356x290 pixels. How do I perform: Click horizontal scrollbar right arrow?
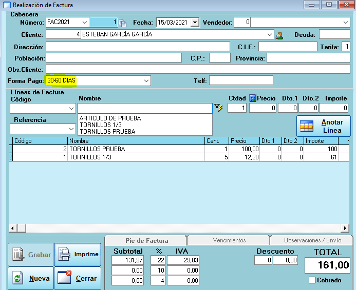tap(345, 228)
